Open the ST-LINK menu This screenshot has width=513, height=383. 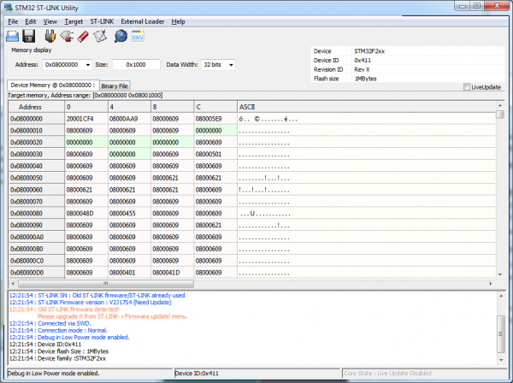(x=103, y=21)
